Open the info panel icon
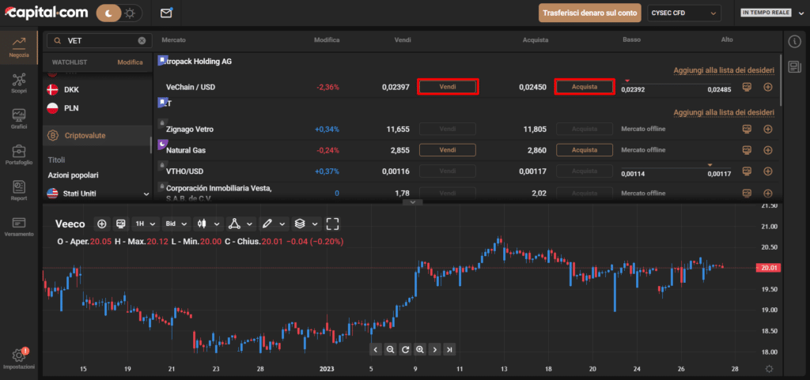This screenshot has height=380, width=810. coord(793,41)
